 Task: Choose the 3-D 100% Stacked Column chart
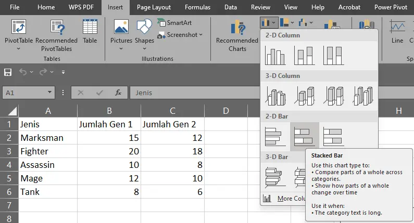coord(333,96)
